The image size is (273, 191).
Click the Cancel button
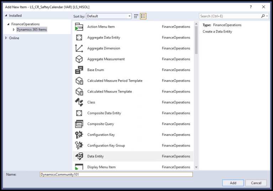256,183
